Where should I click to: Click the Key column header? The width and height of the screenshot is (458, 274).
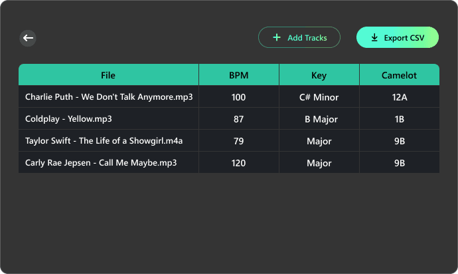pos(319,75)
